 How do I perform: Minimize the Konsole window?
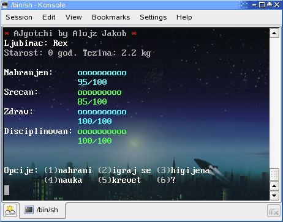(x=254, y=5)
